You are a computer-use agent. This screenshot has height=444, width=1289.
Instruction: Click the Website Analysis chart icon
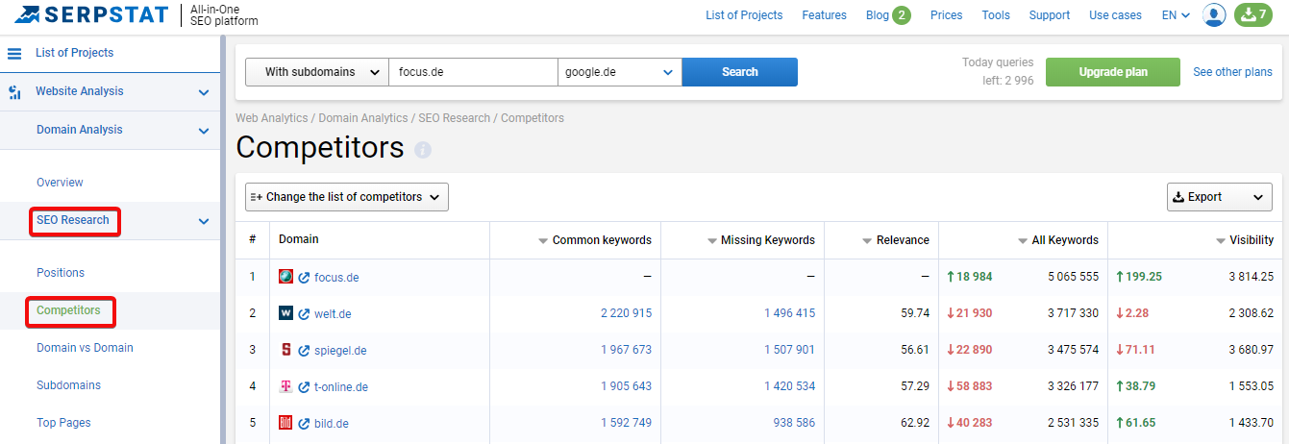click(14, 92)
